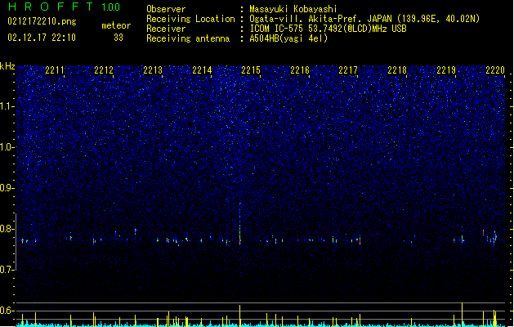Click the 0.7 kHz frequency label
Image resolution: width=514 pixels, height=327 pixels.
[x=7, y=270]
